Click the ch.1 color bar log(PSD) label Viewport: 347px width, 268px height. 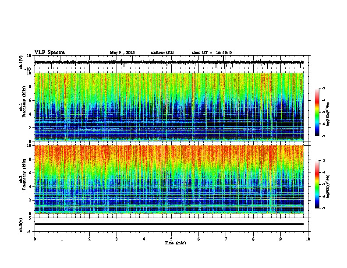pyautogui.click(x=328, y=114)
